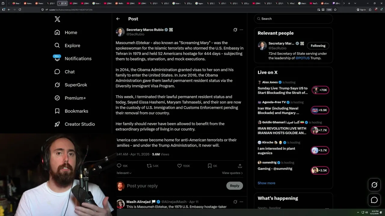The height and width of the screenshot is (216, 385).
Task: Click the View quotes link
Action: coord(232,173)
